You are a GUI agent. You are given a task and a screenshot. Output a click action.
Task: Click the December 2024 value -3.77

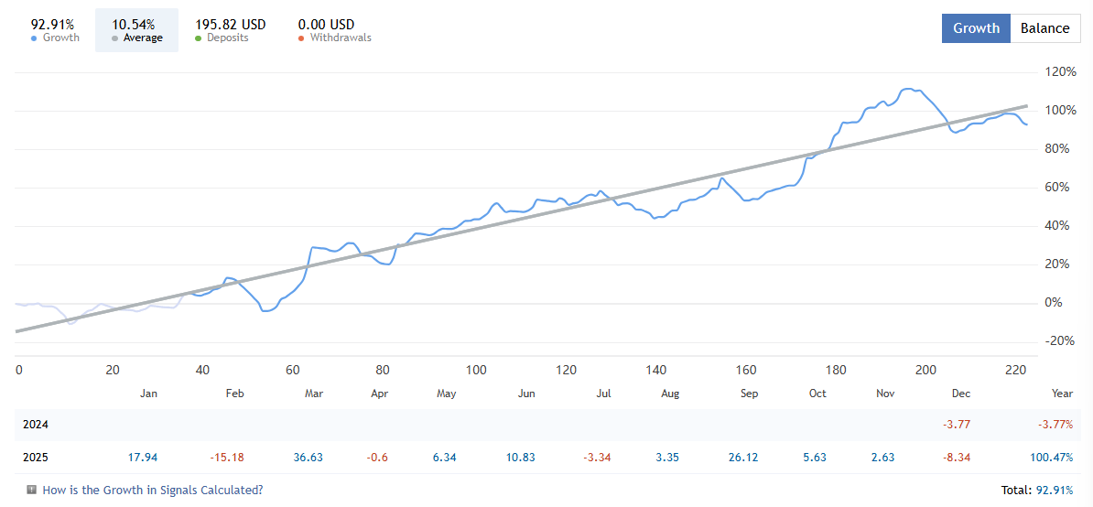pos(957,425)
